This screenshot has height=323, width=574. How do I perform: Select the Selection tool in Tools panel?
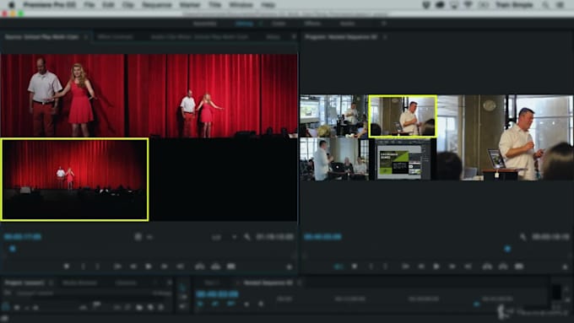pyautogui.click(x=182, y=288)
